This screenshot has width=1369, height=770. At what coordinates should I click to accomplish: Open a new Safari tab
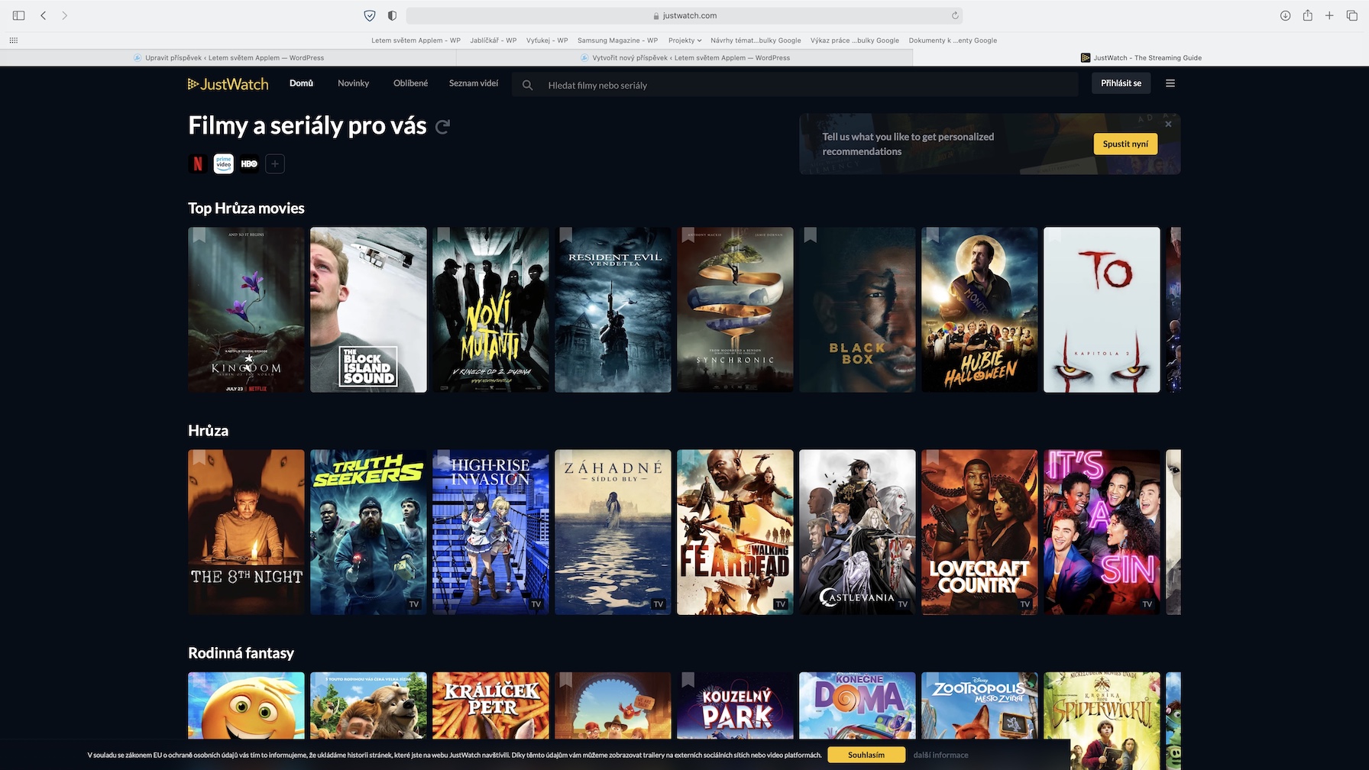tap(1329, 15)
